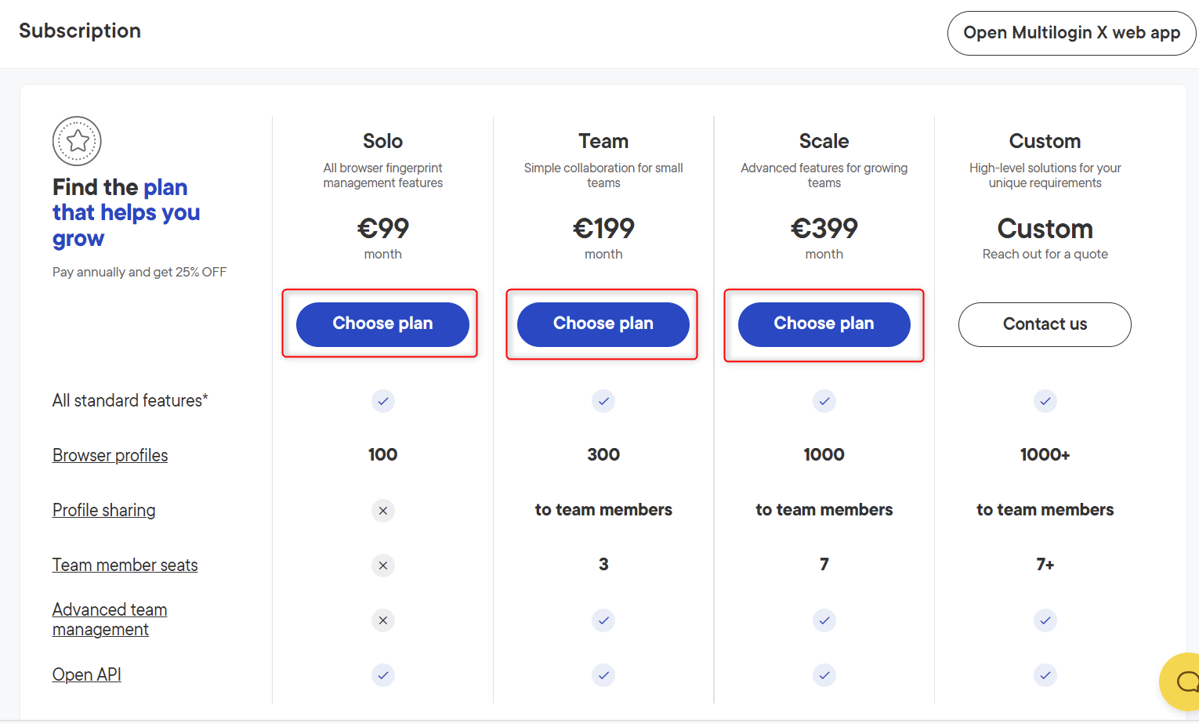Open the Advanced team management link
1199x723 pixels.
tap(109, 620)
